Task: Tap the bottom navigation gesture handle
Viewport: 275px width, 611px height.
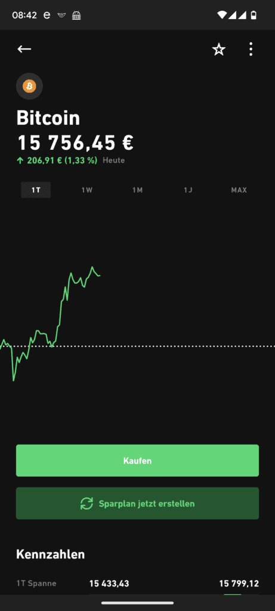Action: [137, 603]
